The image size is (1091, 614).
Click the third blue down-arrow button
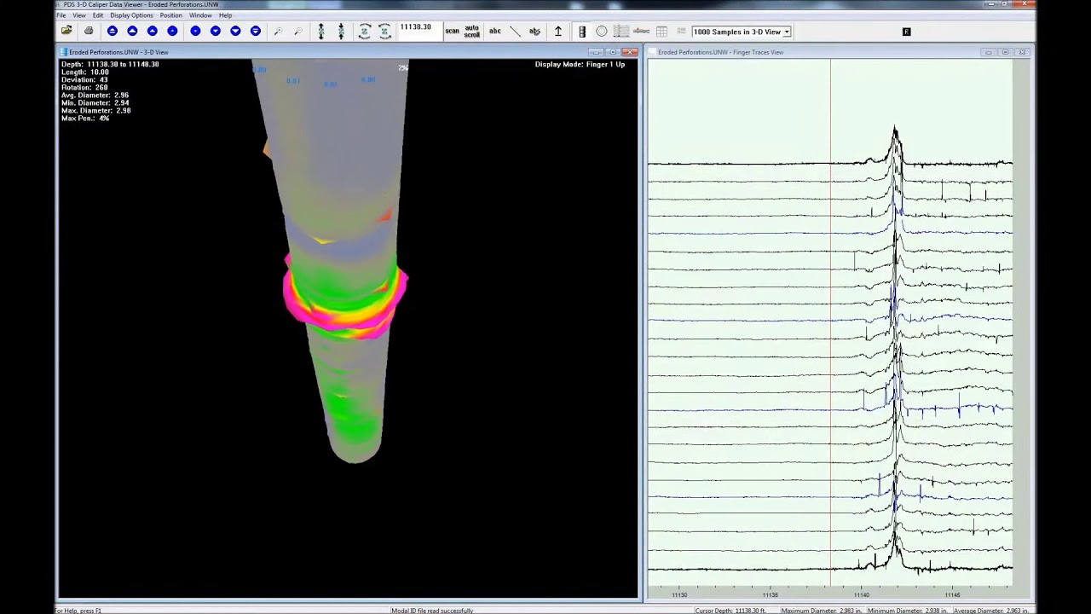pyautogui.click(x=235, y=31)
